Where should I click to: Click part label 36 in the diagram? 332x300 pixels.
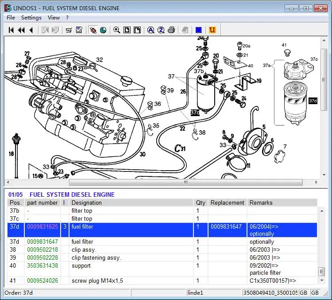(x=158, y=104)
